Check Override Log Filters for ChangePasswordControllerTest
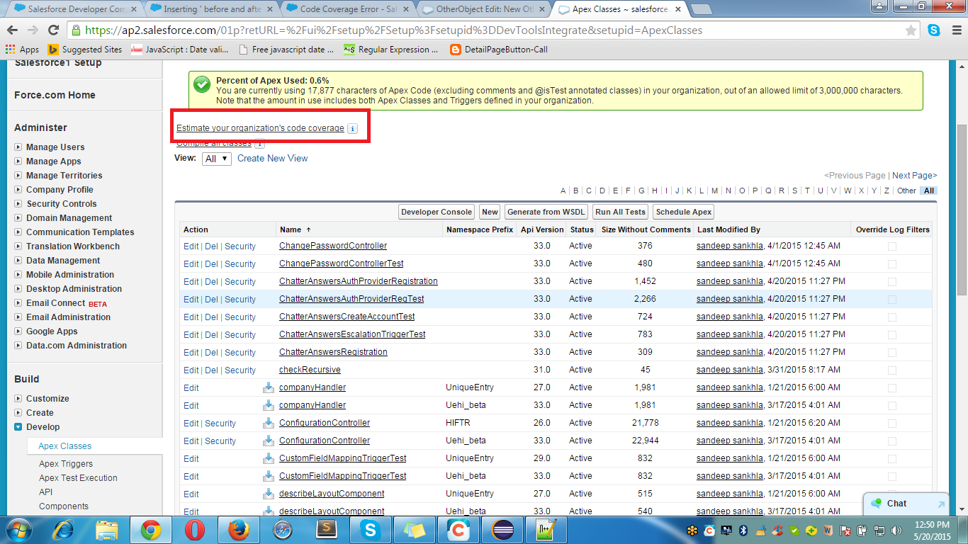 (892, 263)
